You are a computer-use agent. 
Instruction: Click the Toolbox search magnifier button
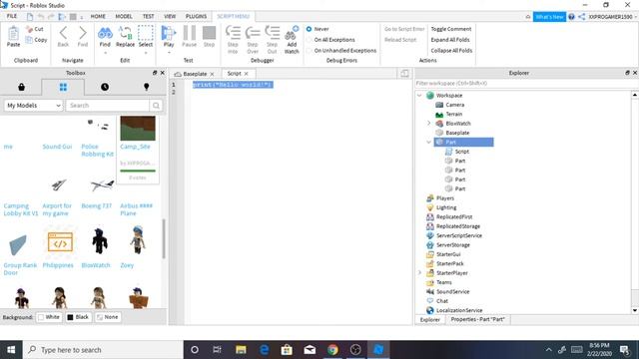[156, 106]
